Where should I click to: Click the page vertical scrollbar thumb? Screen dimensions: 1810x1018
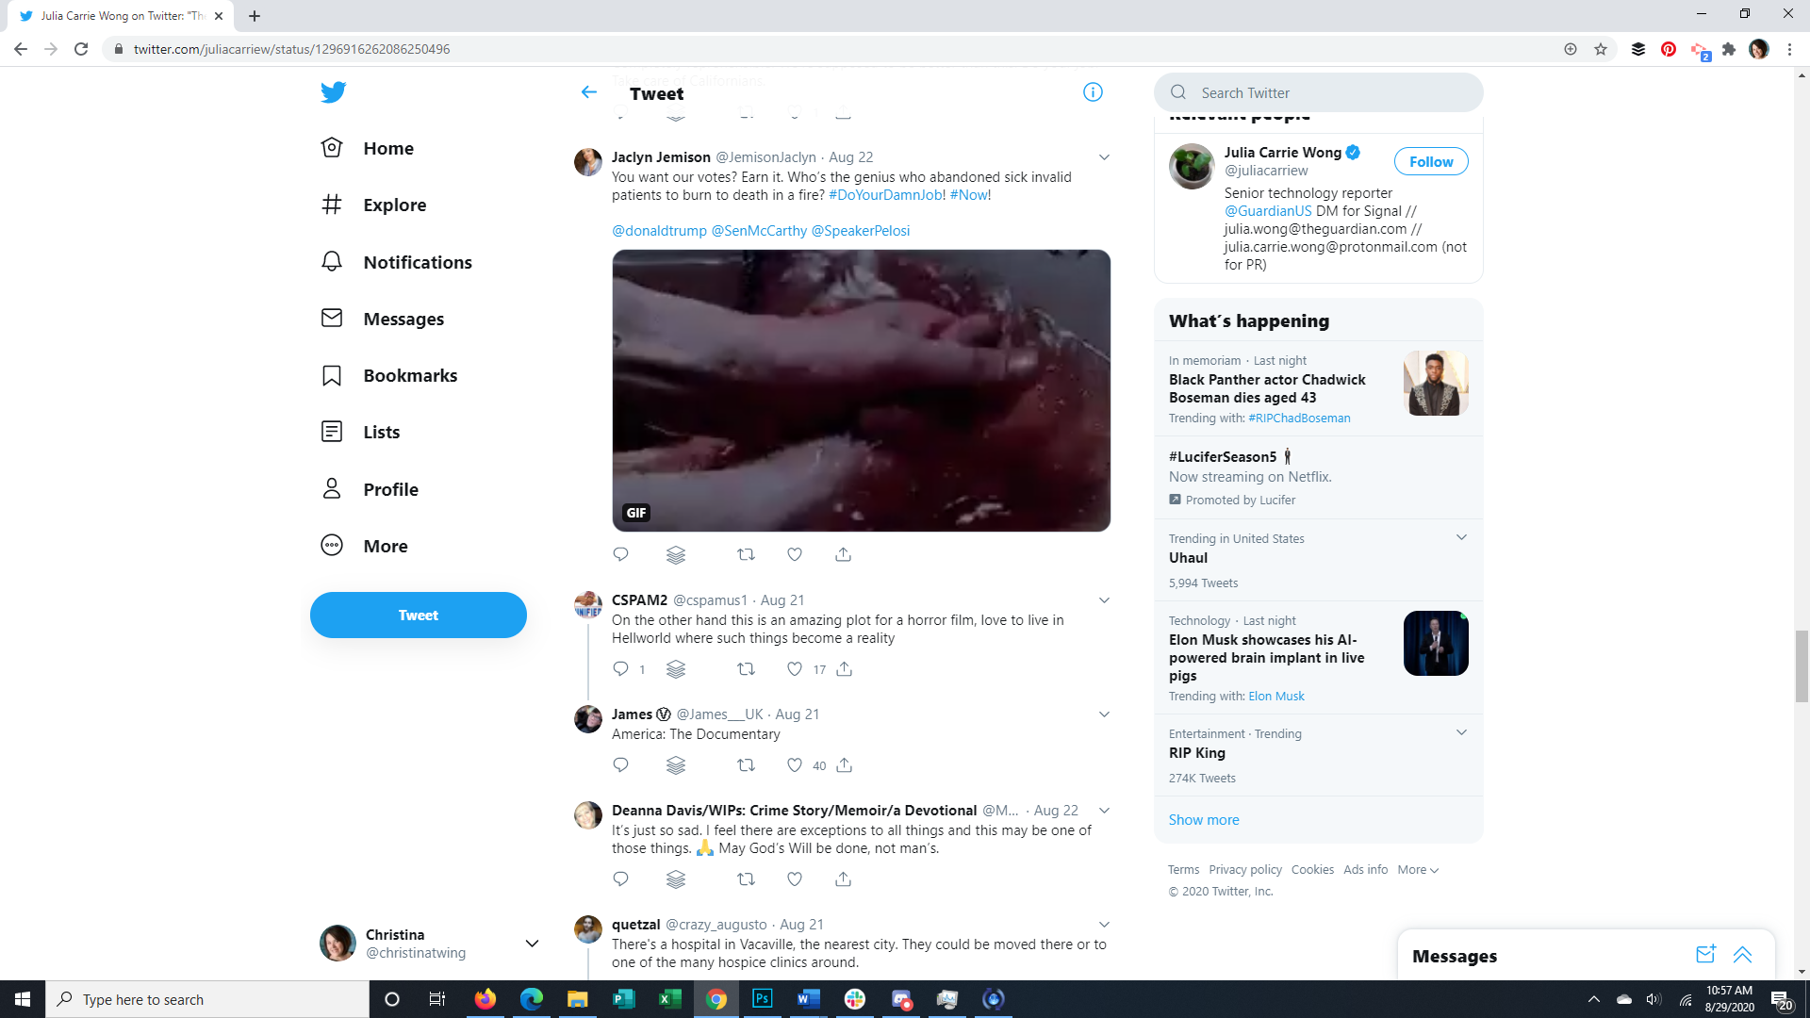(1802, 666)
